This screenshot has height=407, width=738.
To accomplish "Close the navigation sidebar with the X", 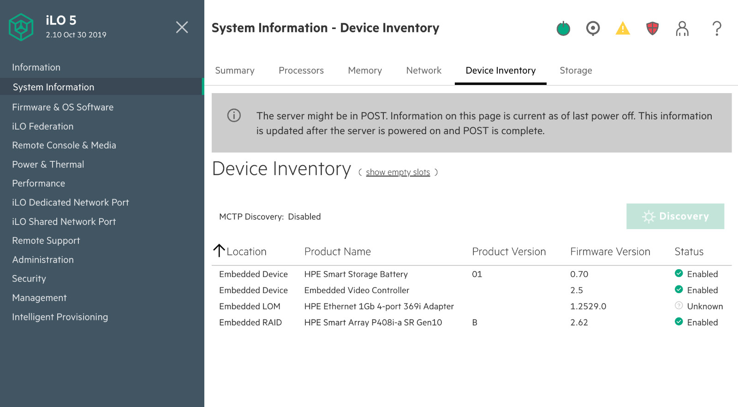I will pos(182,27).
